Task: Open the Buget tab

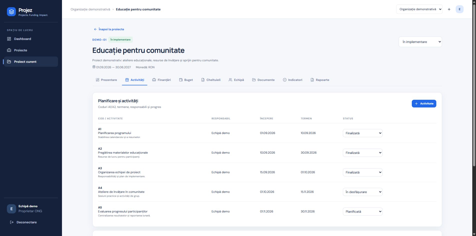Action: pyautogui.click(x=186, y=80)
